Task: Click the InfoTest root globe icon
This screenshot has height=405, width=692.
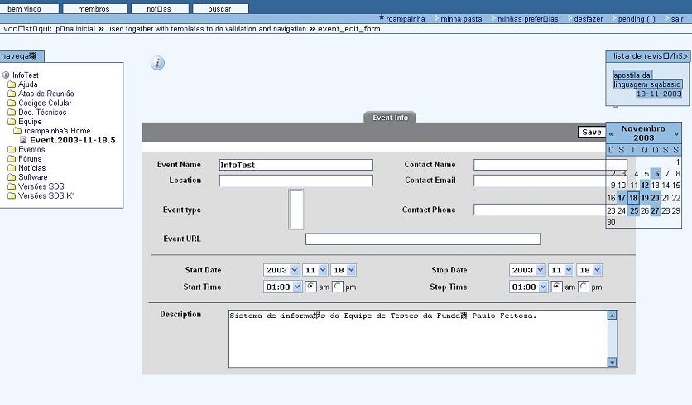Action: point(6,75)
